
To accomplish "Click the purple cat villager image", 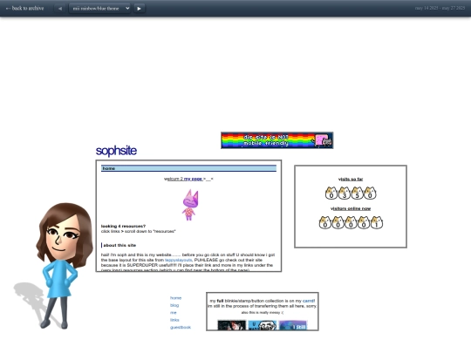I will pyautogui.click(x=190, y=205).
